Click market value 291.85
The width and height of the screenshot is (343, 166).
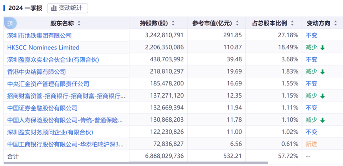(232, 35)
